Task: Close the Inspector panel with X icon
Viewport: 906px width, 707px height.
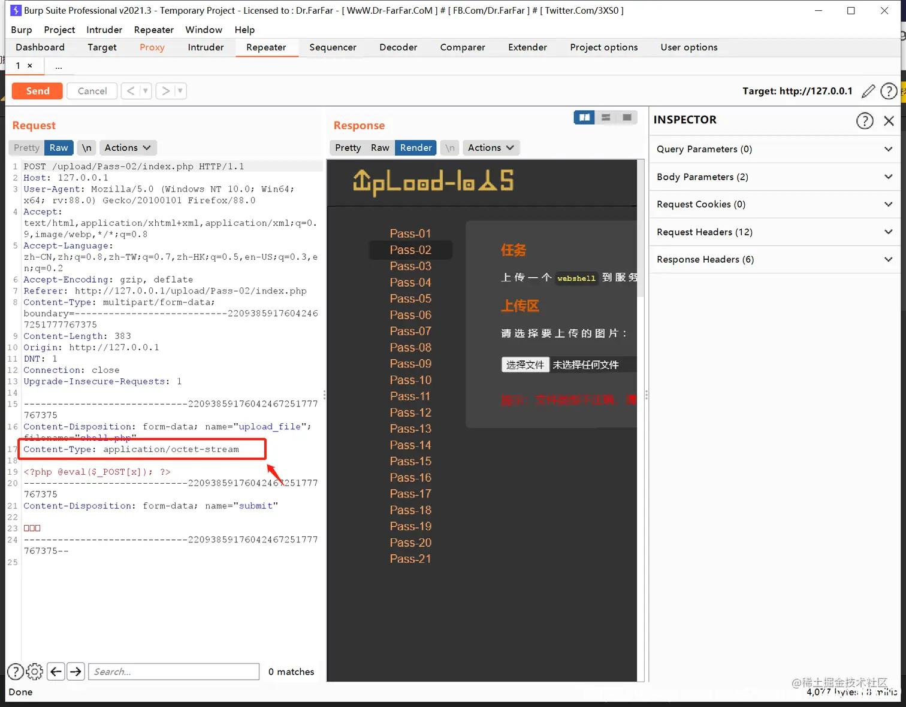Action: (889, 120)
